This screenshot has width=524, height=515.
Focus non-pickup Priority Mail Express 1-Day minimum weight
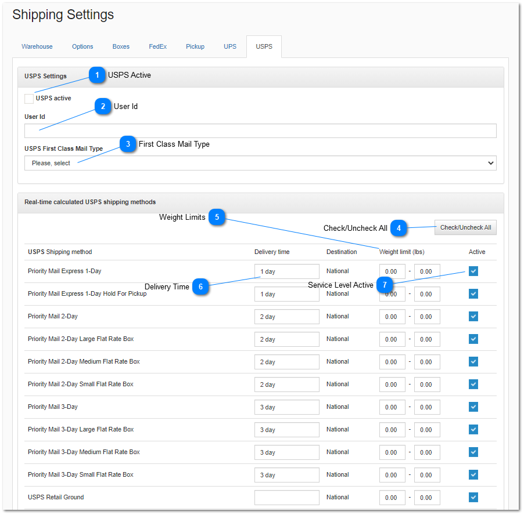click(x=392, y=271)
